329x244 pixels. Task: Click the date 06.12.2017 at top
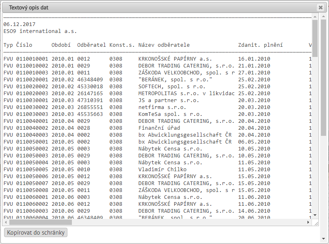tap(19, 24)
